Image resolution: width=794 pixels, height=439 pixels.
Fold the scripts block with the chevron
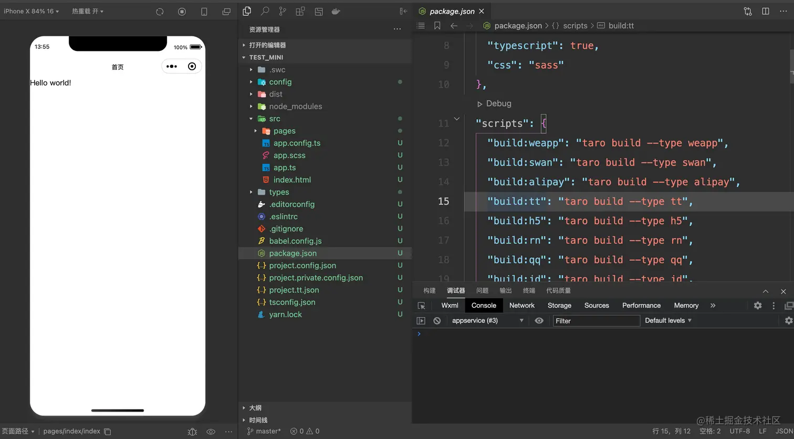pyautogui.click(x=457, y=119)
